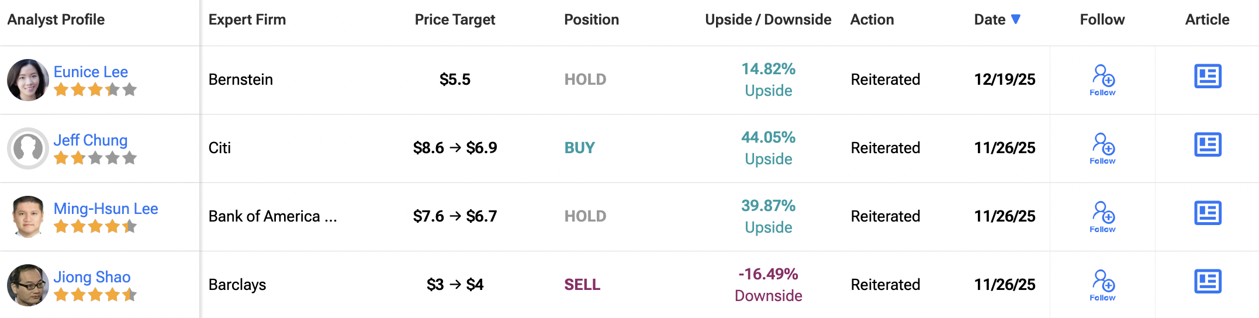1259x318 pixels.
Task: Sort by the Upside / Downside header
Action: coord(768,19)
